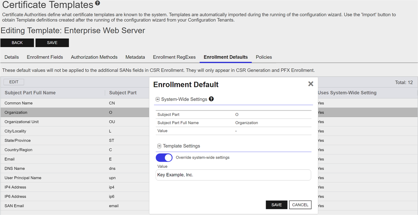
Task: Close the Enrollment Default dialog
Action: click(310, 84)
